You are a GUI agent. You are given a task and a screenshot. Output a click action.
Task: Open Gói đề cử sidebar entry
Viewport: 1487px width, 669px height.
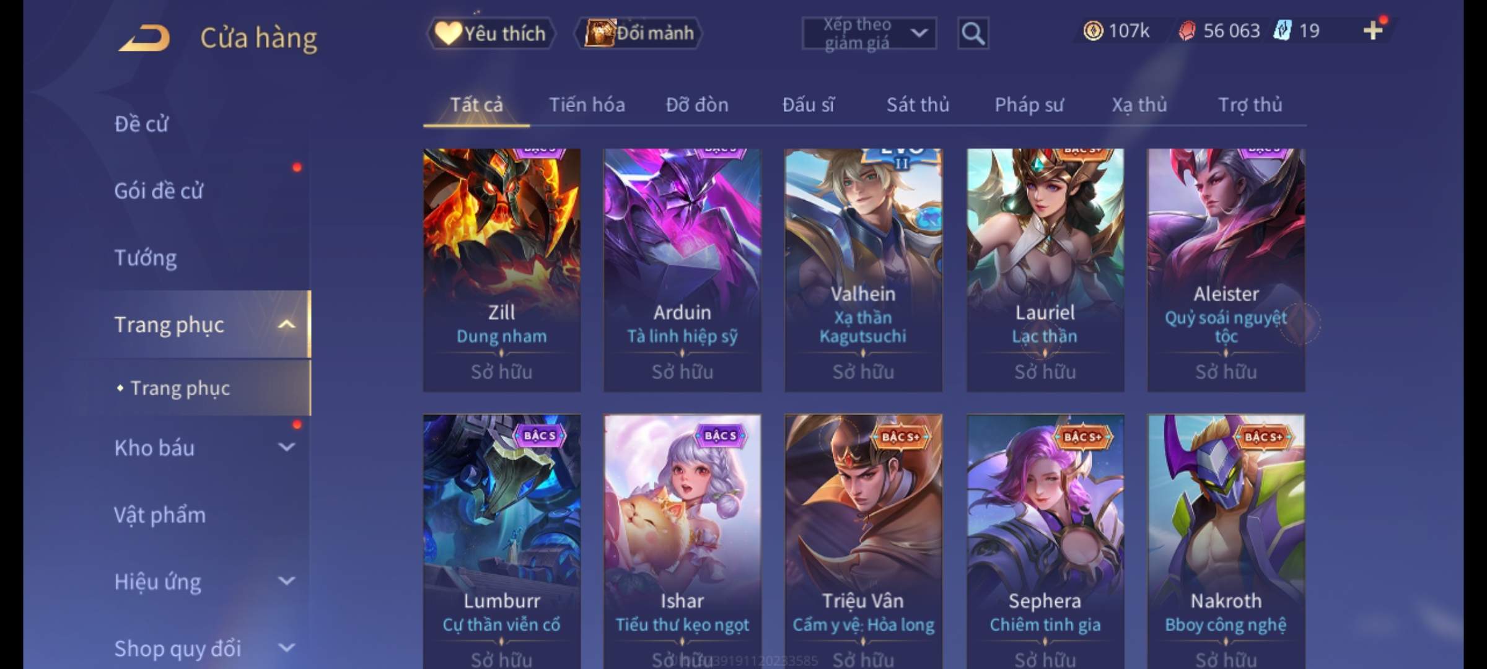159,191
